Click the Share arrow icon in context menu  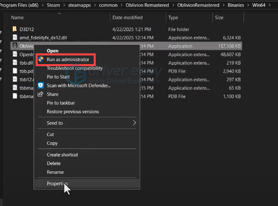click(41, 94)
